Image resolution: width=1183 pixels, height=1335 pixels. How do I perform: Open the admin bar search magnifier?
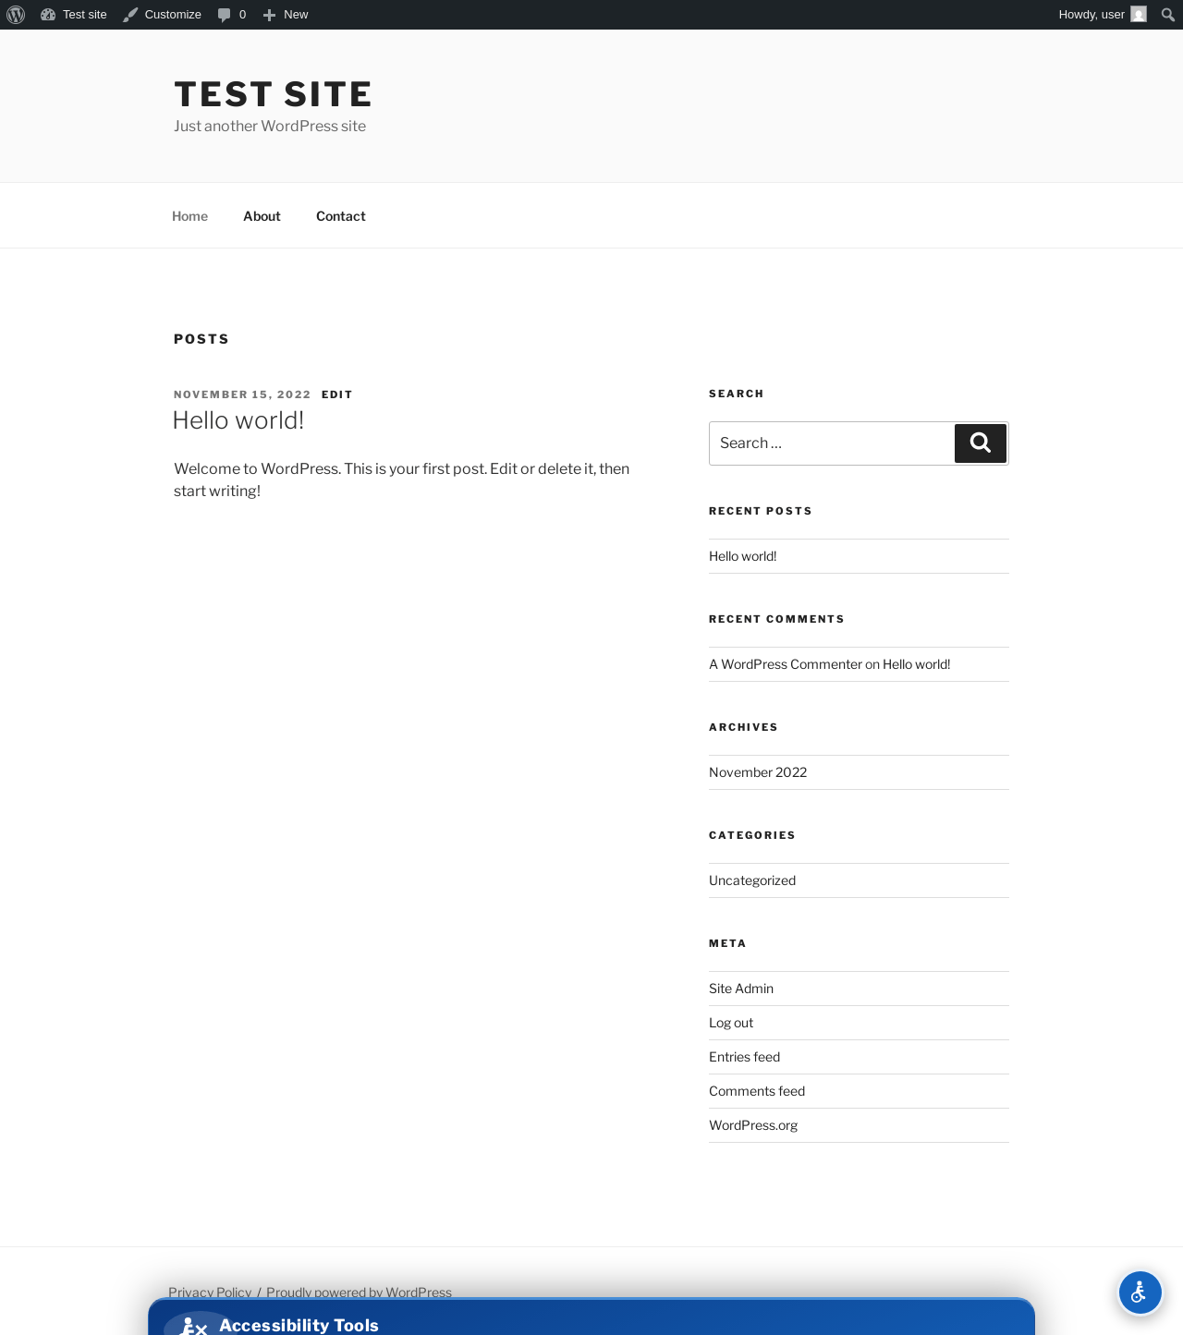click(1168, 15)
